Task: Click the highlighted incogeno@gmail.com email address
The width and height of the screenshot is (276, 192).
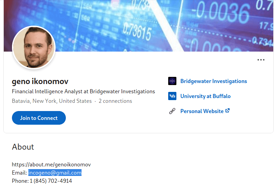Action: (55, 173)
